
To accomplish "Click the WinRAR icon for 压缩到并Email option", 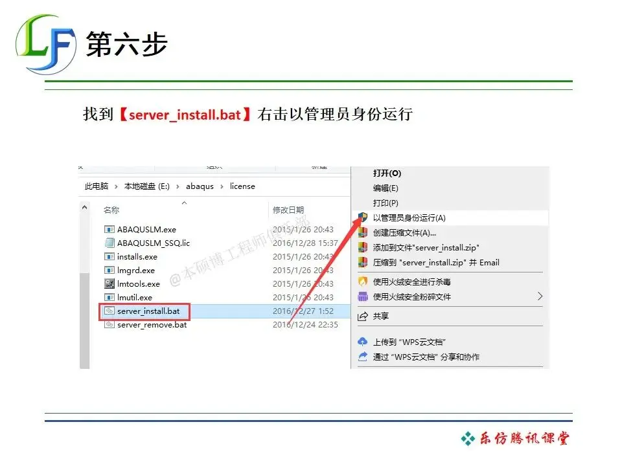I will (x=362, y=263).
